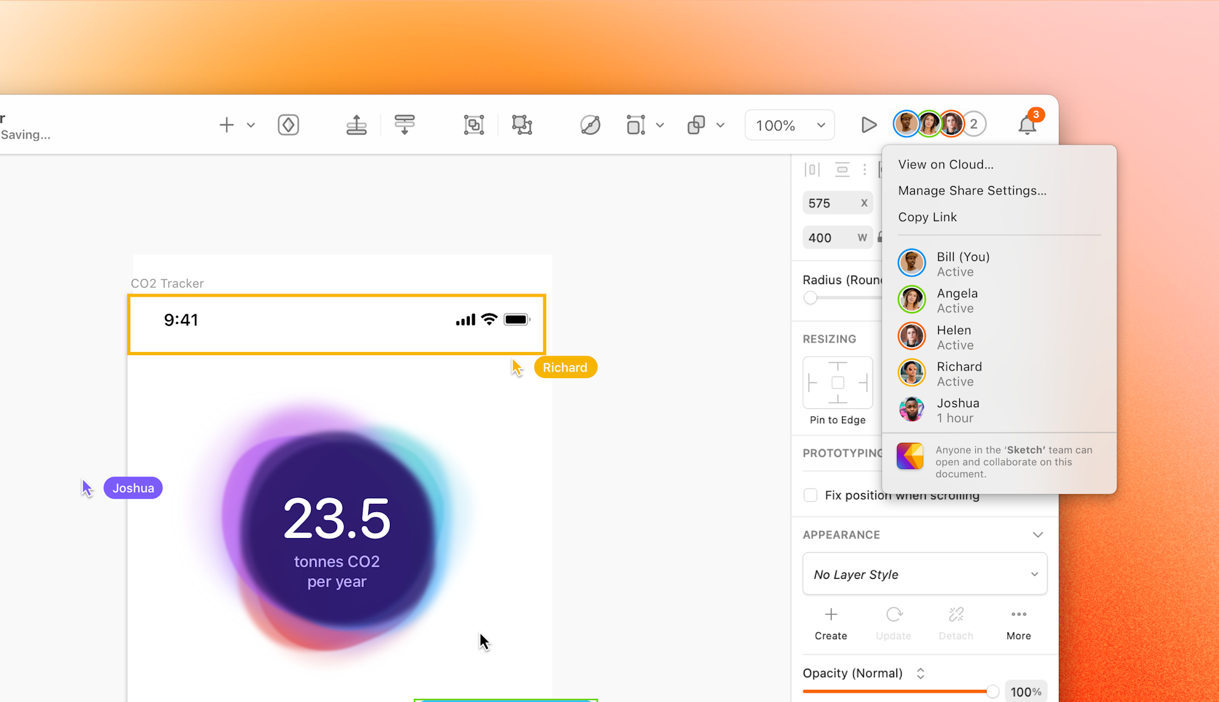Toggle the width lock in size fields

coord(881,237)
